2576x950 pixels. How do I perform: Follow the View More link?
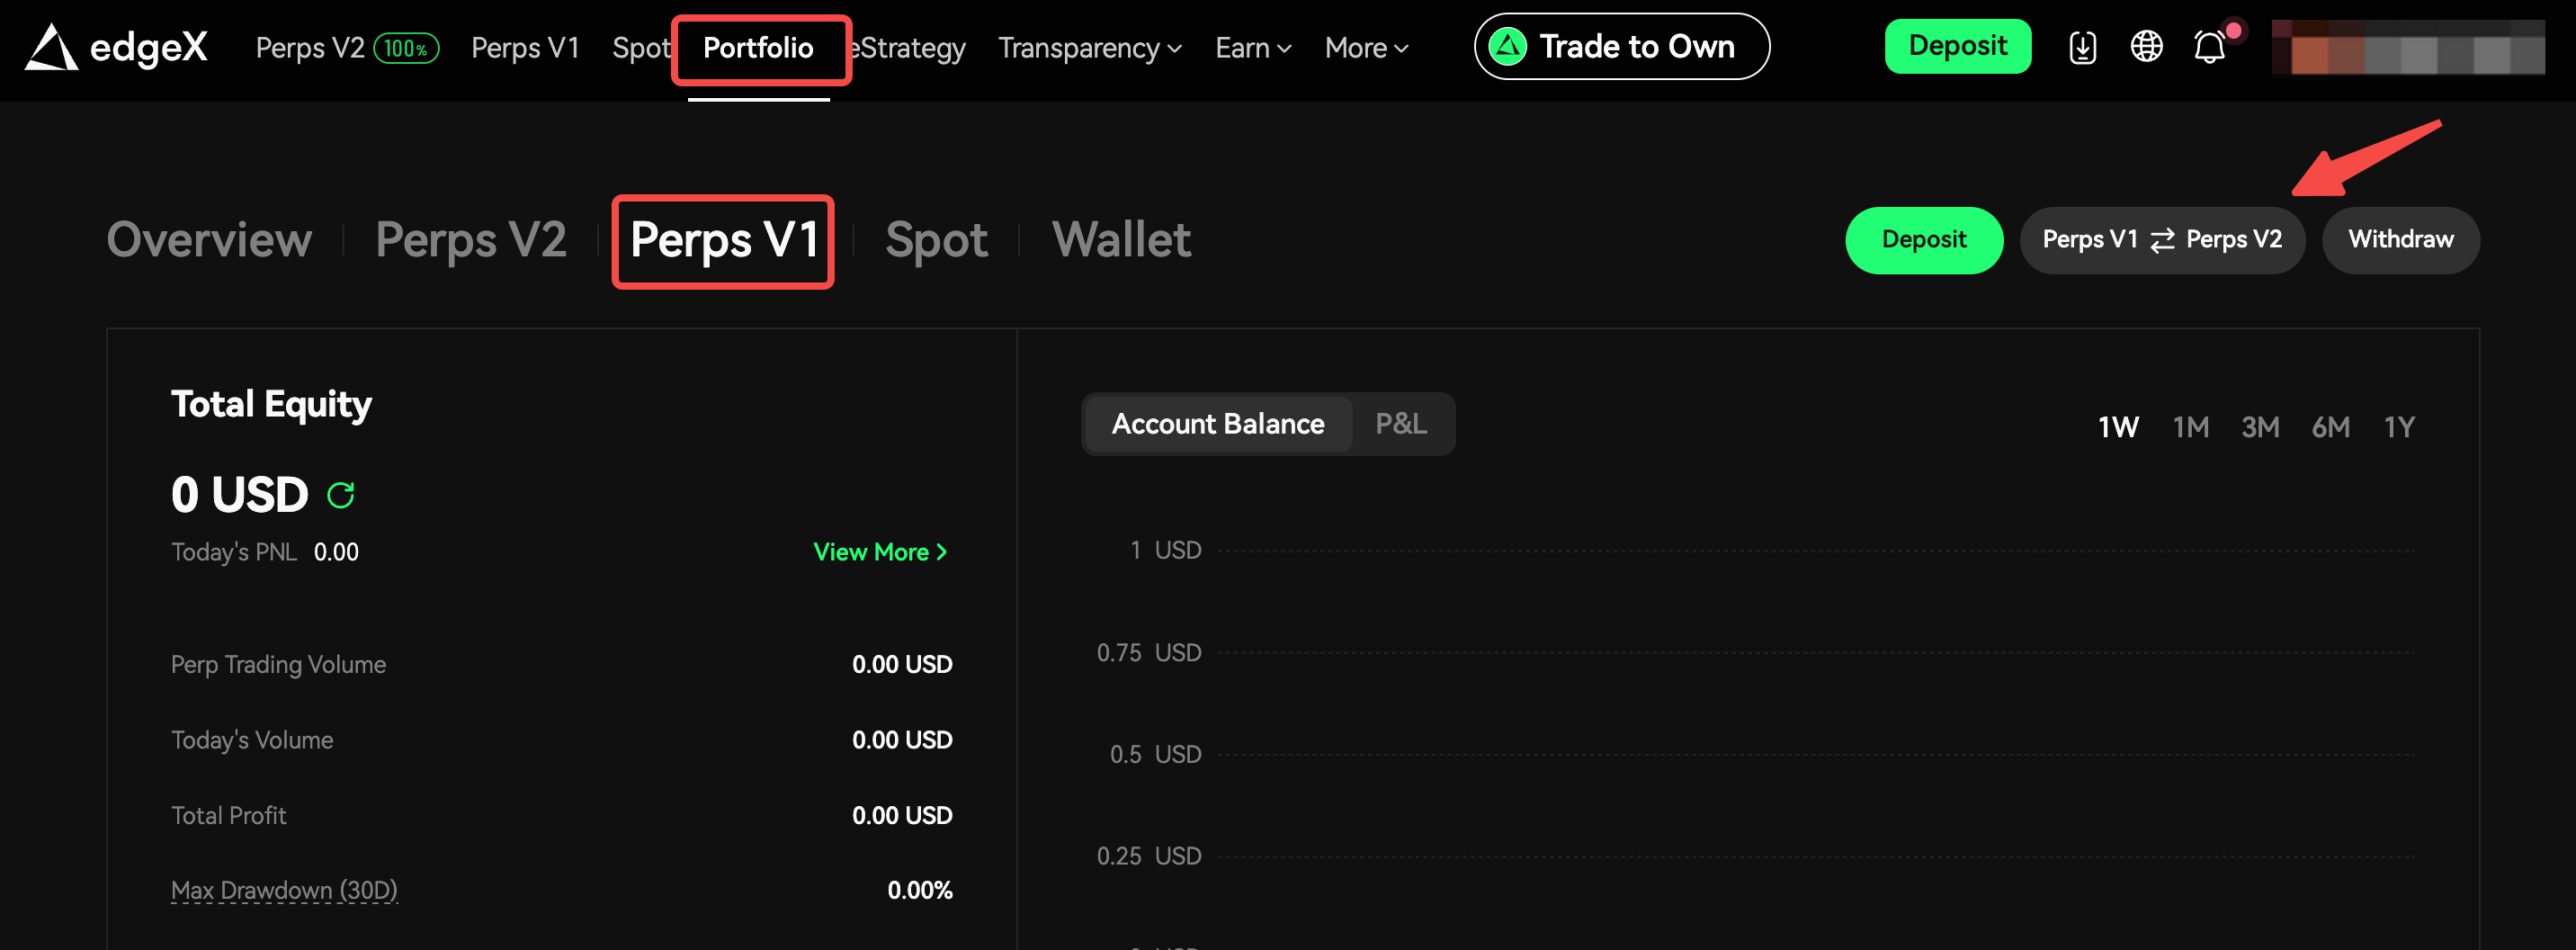coord(879,552)
